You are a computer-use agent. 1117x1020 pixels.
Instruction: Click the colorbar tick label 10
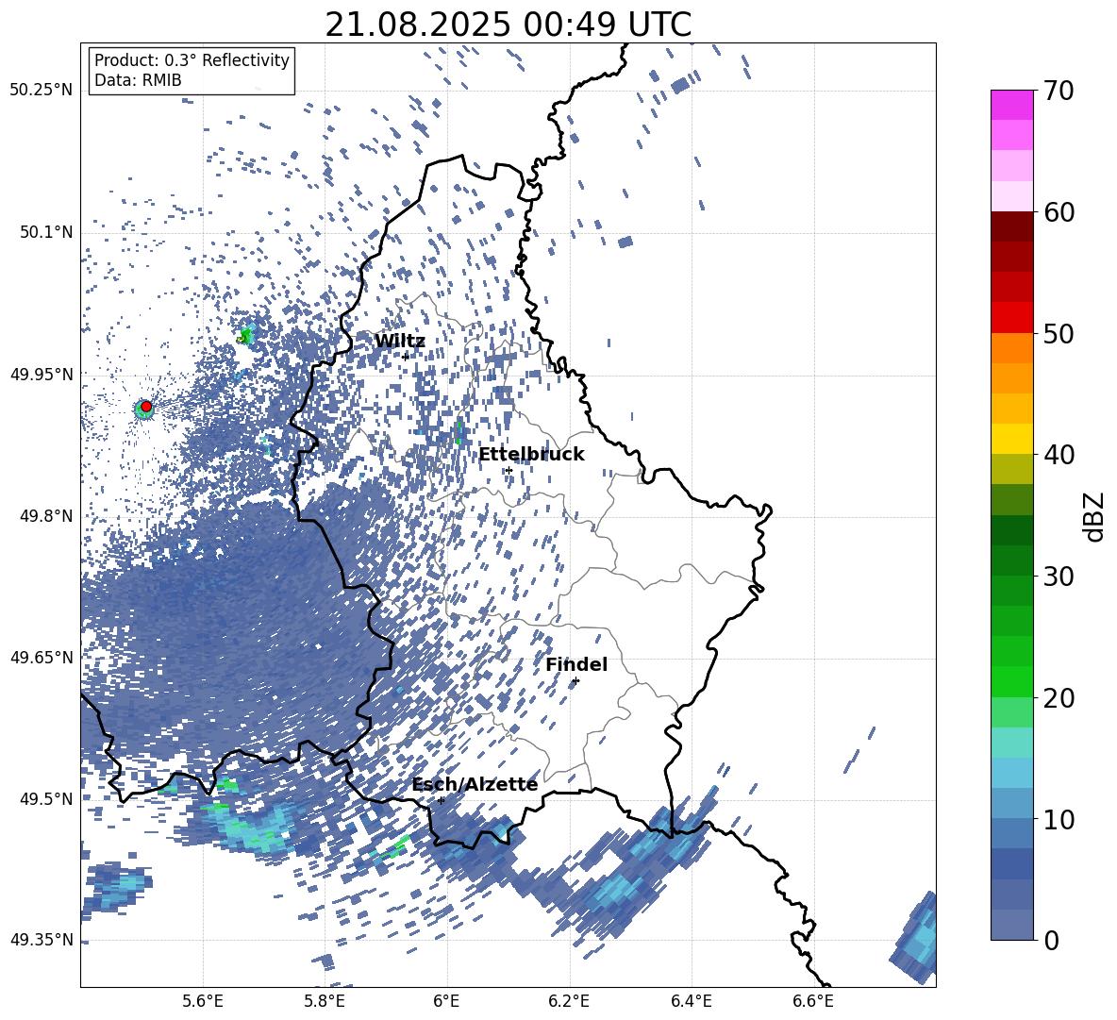pos(1059,819)
